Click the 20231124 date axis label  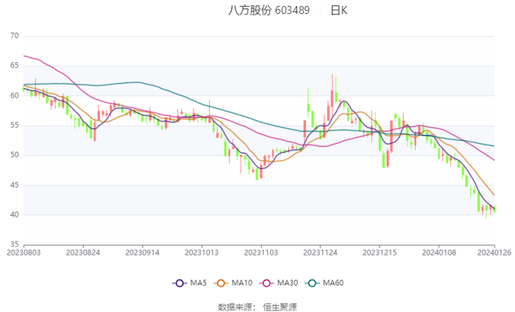pos(319,251)
